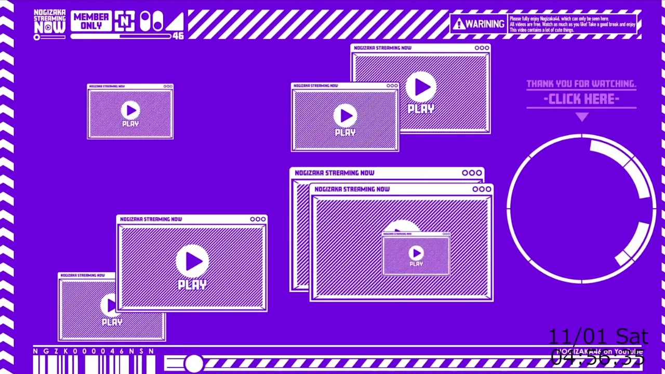
Task: Click the 11/01 Sat date overlay
Action: tap(598, 337)
